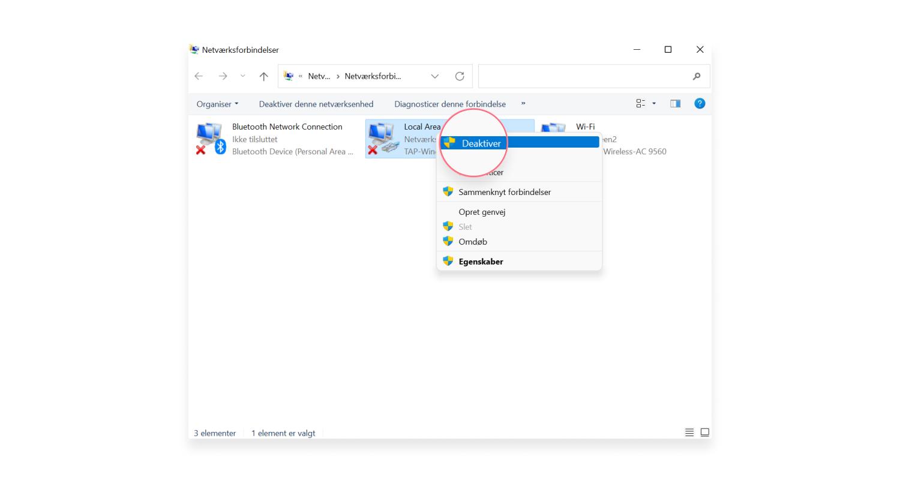Minimize the Netværksforbindelser window

(637, 49)
